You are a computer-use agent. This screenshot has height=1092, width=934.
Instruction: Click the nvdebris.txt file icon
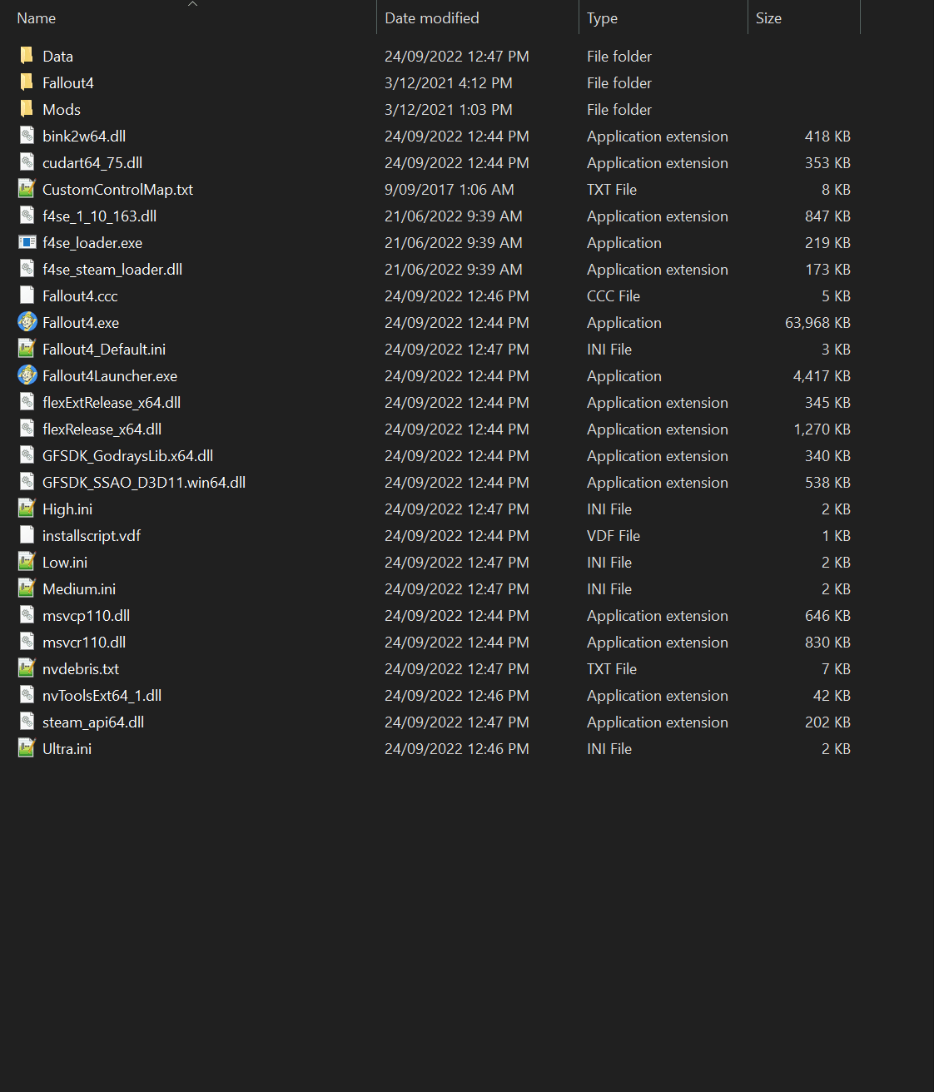(27, 668)
